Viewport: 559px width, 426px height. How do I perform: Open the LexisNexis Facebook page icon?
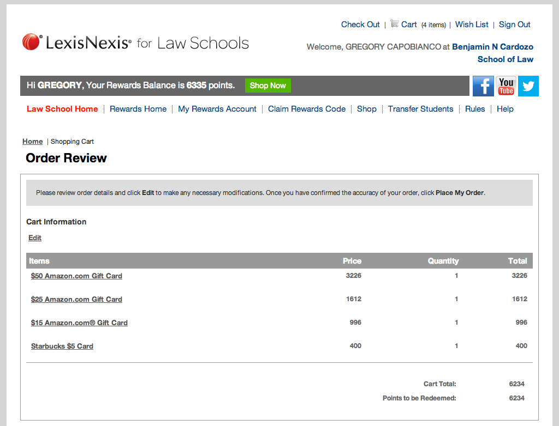483,86
